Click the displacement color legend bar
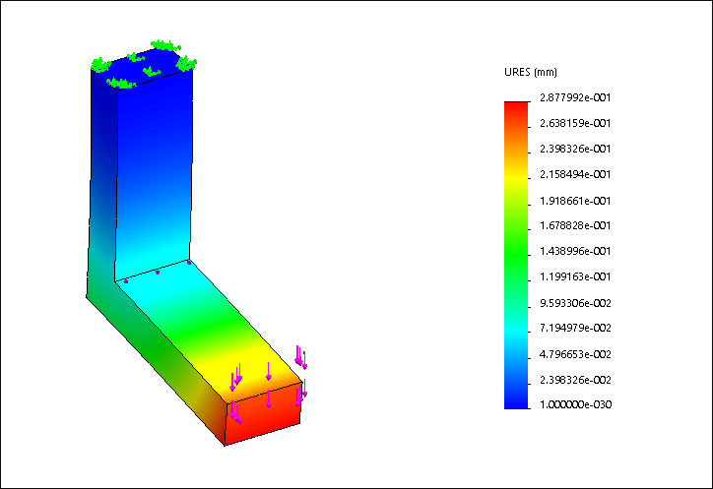Image resolution: width=713 pixels, height=489 pixels. pyautogui.click(x=517, y=255)
